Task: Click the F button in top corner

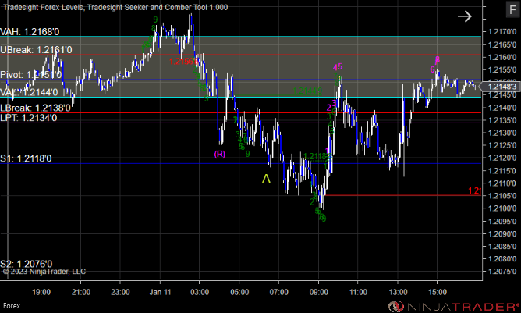Action: click(512, 9)
